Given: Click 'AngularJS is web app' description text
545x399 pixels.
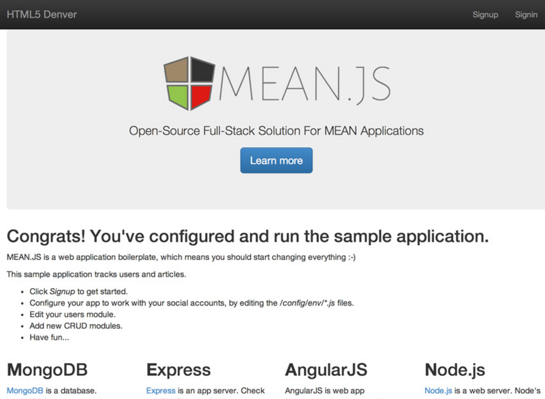Looking at the screenshot, I should coord(325,391).
